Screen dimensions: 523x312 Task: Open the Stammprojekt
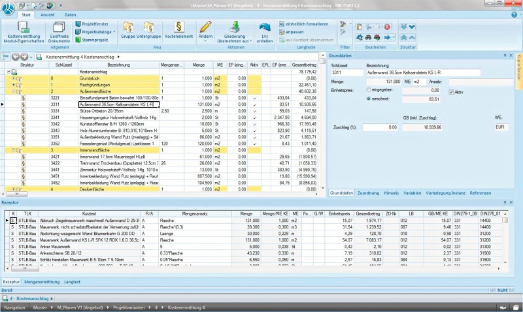coord(95,40)
